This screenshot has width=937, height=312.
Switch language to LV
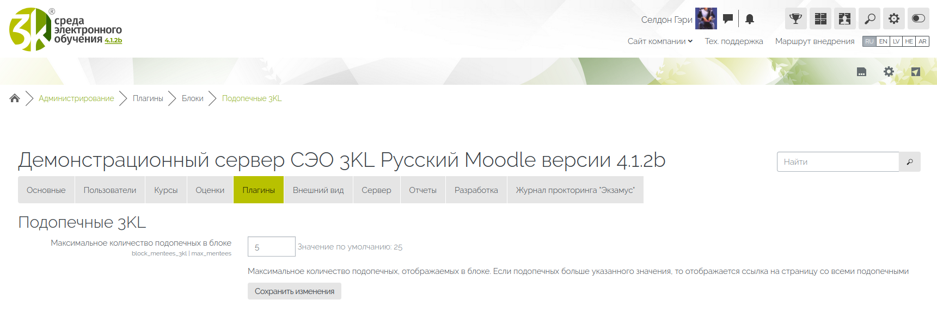(896, 41)
